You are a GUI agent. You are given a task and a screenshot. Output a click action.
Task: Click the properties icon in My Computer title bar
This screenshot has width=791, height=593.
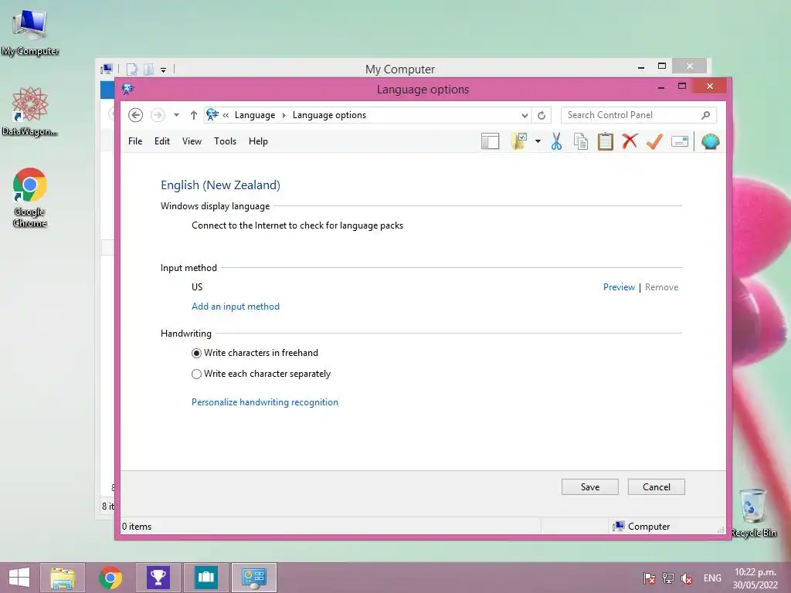pyautogui.click(x=132, y=69)
